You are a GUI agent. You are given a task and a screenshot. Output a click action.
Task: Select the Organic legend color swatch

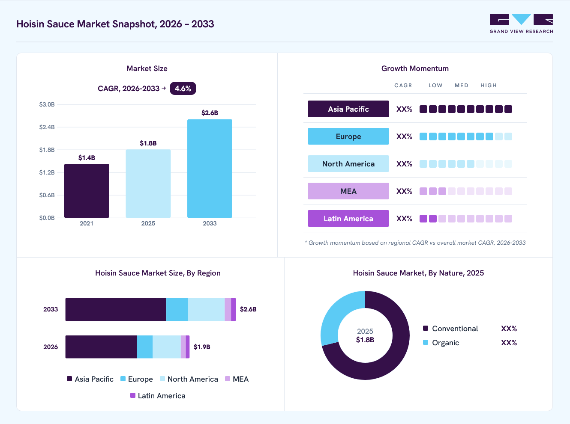426,342
